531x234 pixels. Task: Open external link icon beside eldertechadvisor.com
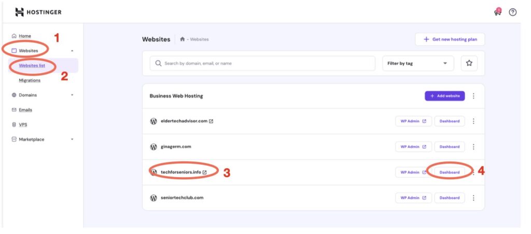tap(211, 122)
